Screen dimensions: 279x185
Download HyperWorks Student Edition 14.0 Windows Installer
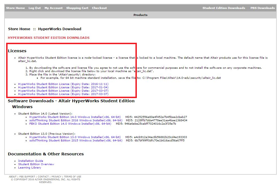click(75, 117)
